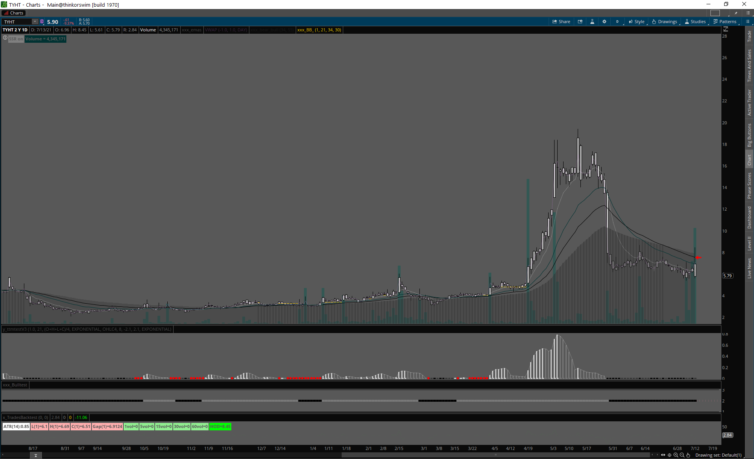
Task: Toggle price axis auto-scale icon
Action: coord(725,29)
